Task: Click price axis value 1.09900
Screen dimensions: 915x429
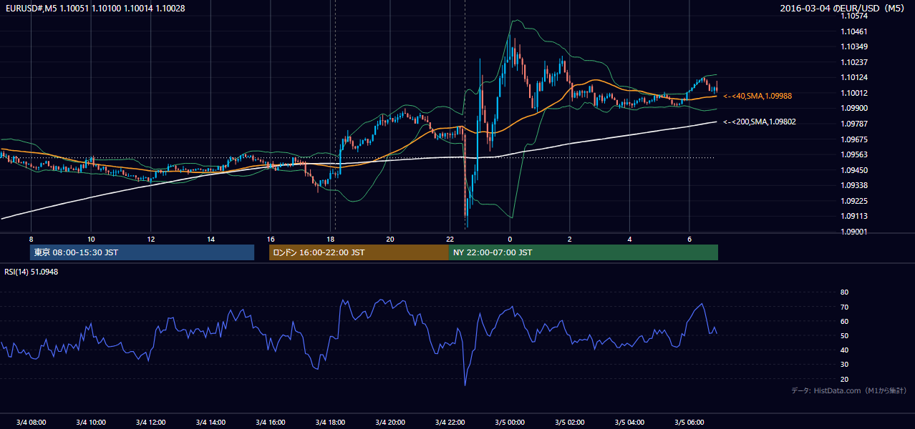Action: coord(853,108)
